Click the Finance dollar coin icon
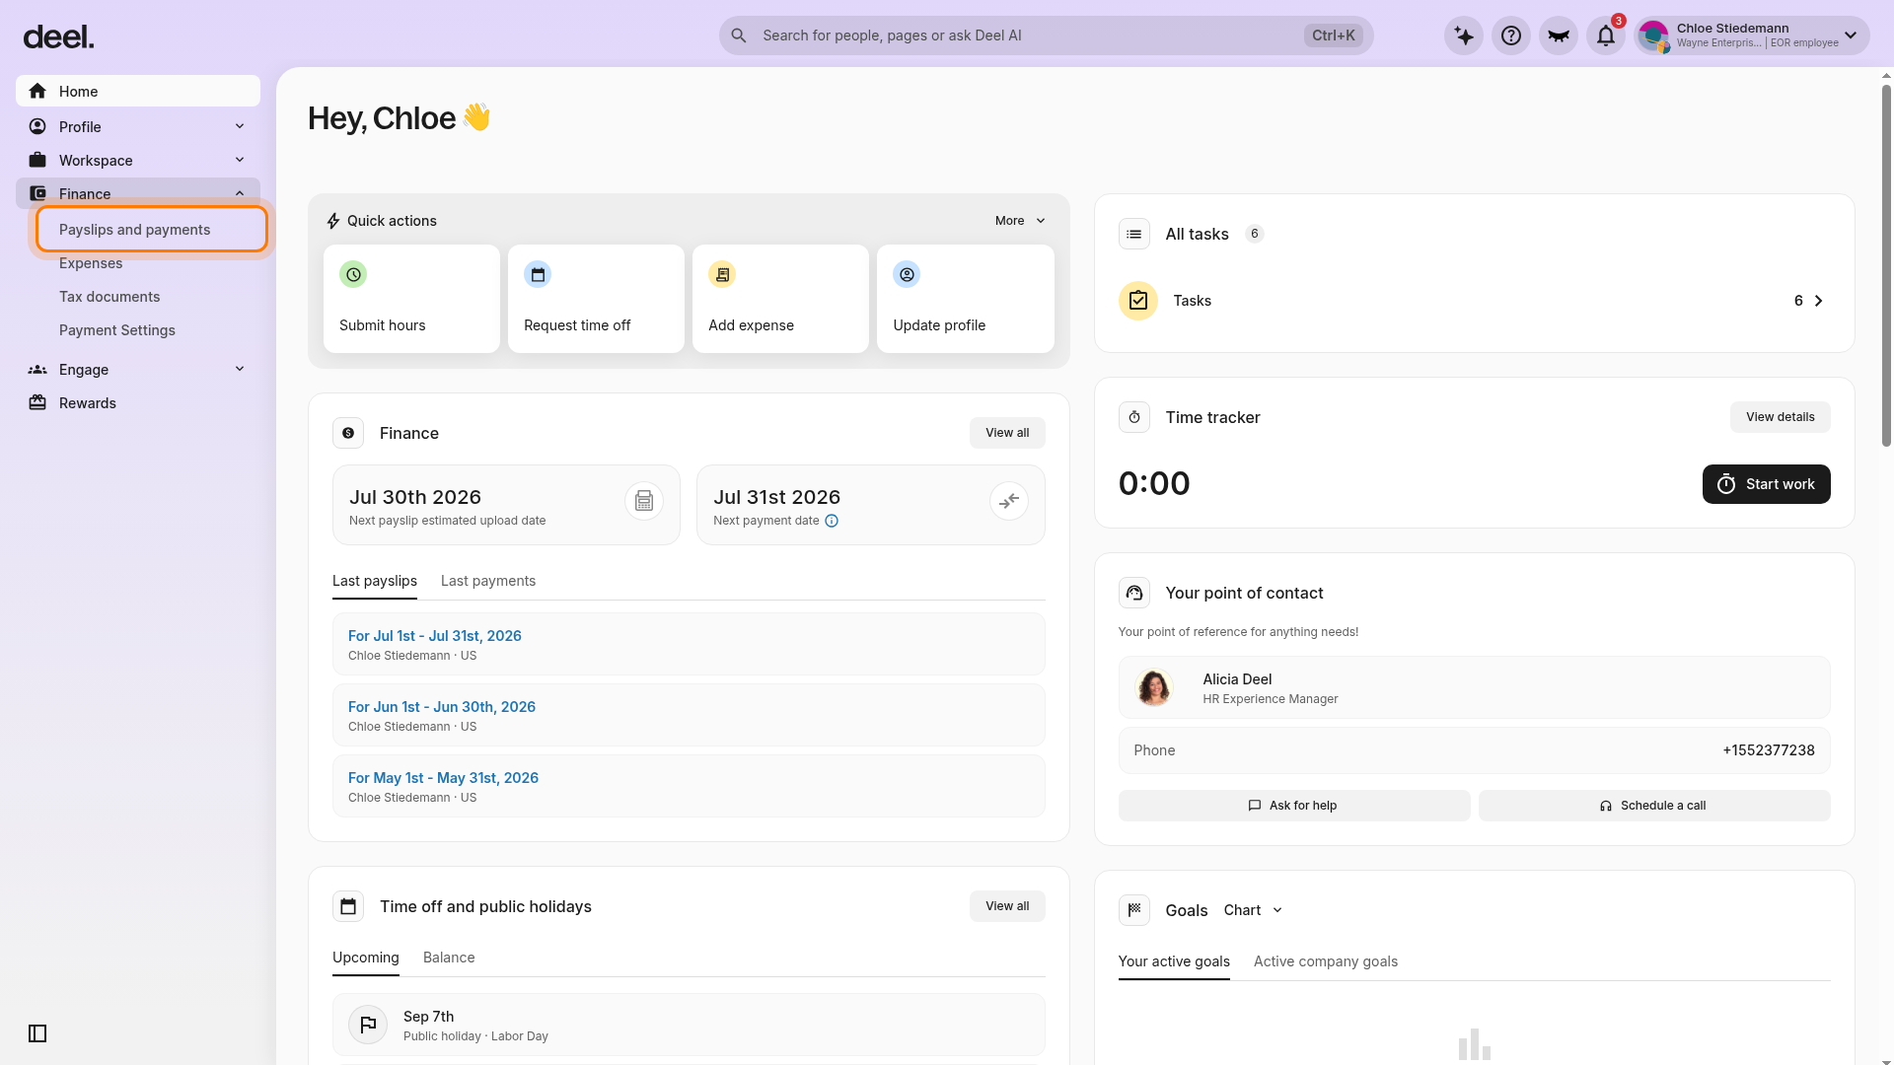Screen dimensions: 1894x1065 point(348,433)
